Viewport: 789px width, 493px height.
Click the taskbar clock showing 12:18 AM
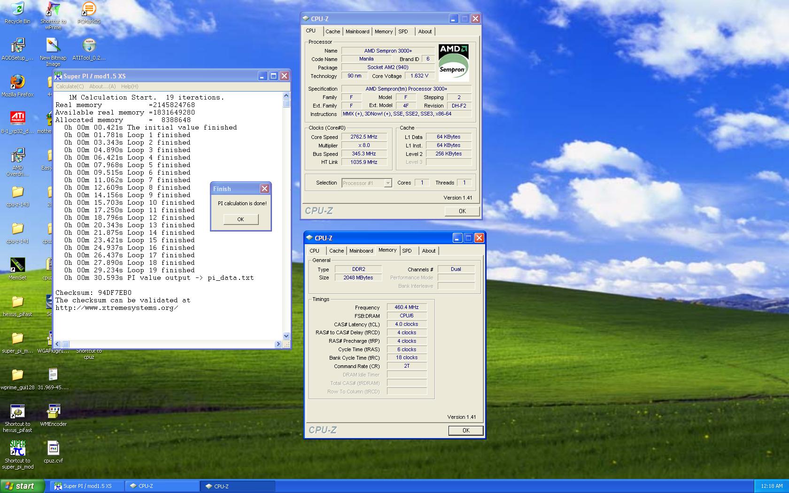point(772,486)
